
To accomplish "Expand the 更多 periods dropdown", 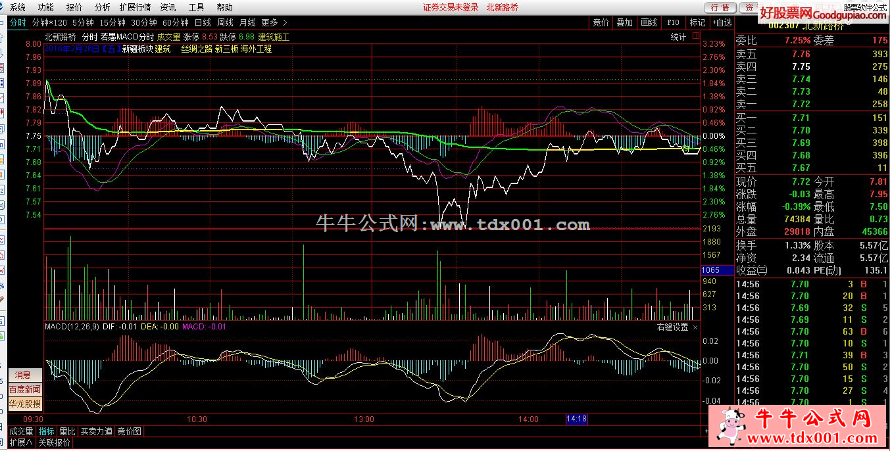I will click(274, 22).
